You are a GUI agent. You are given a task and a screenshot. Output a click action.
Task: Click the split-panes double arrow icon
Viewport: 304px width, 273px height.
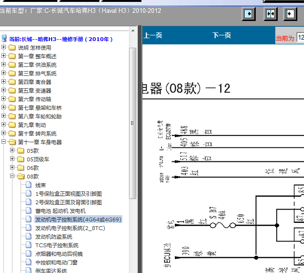click(271, 14)
